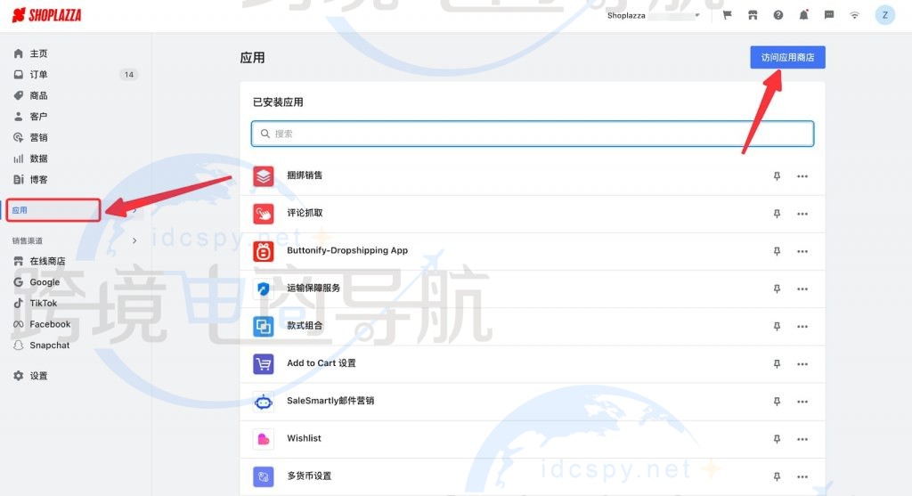The height and width of the screenshot is (496, 912).
Task: Open more options for 款式组合
Action: click(802, 326)
